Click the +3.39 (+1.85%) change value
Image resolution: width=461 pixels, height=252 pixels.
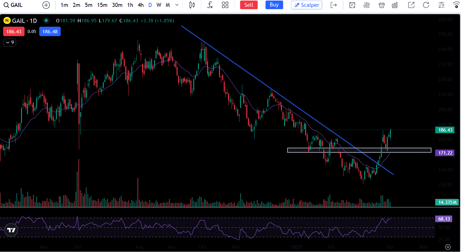(x=157, y=21)
